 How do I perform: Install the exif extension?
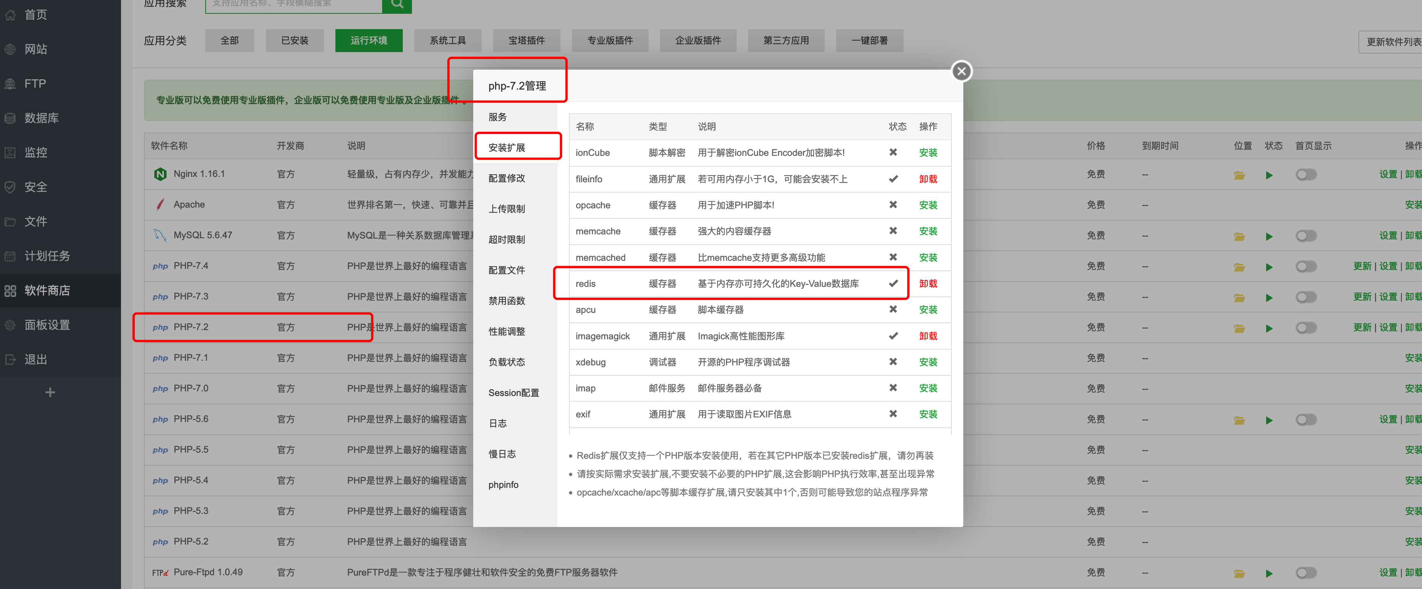point(928,415)
